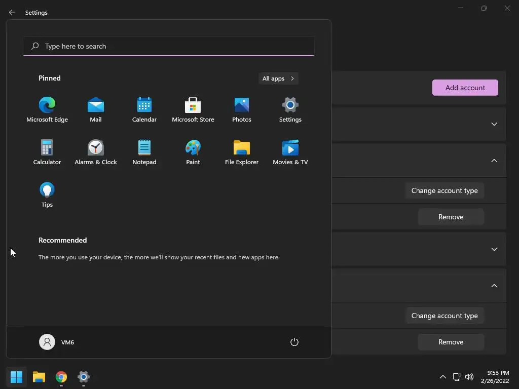
Task: Open the VM6 user account menu
Action: click(57, 342)
